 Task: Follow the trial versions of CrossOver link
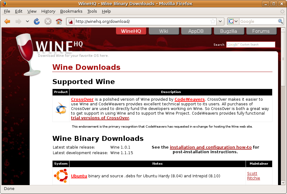(99, 118)
